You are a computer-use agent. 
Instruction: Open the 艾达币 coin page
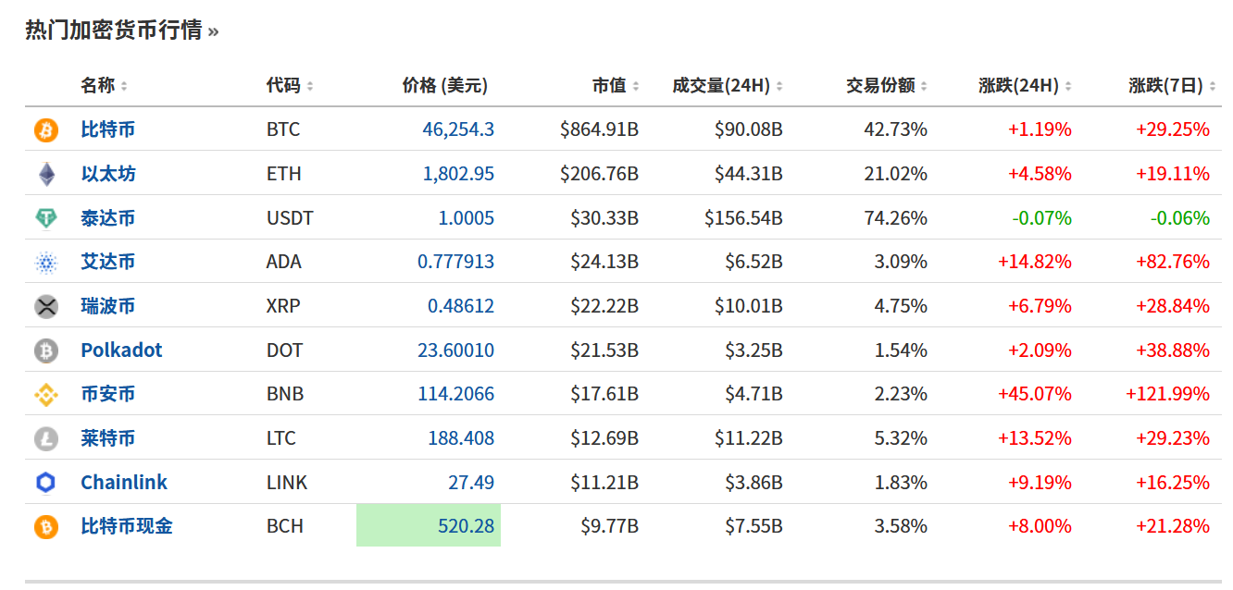(x=107, y=262)
